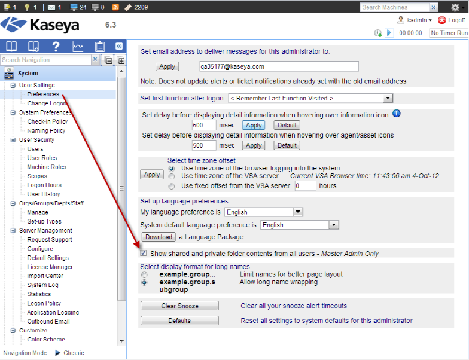The image size is (469, 360).
Task: Collapse navigation panel with double-arrow icon
Action: (x=119, y=46)
